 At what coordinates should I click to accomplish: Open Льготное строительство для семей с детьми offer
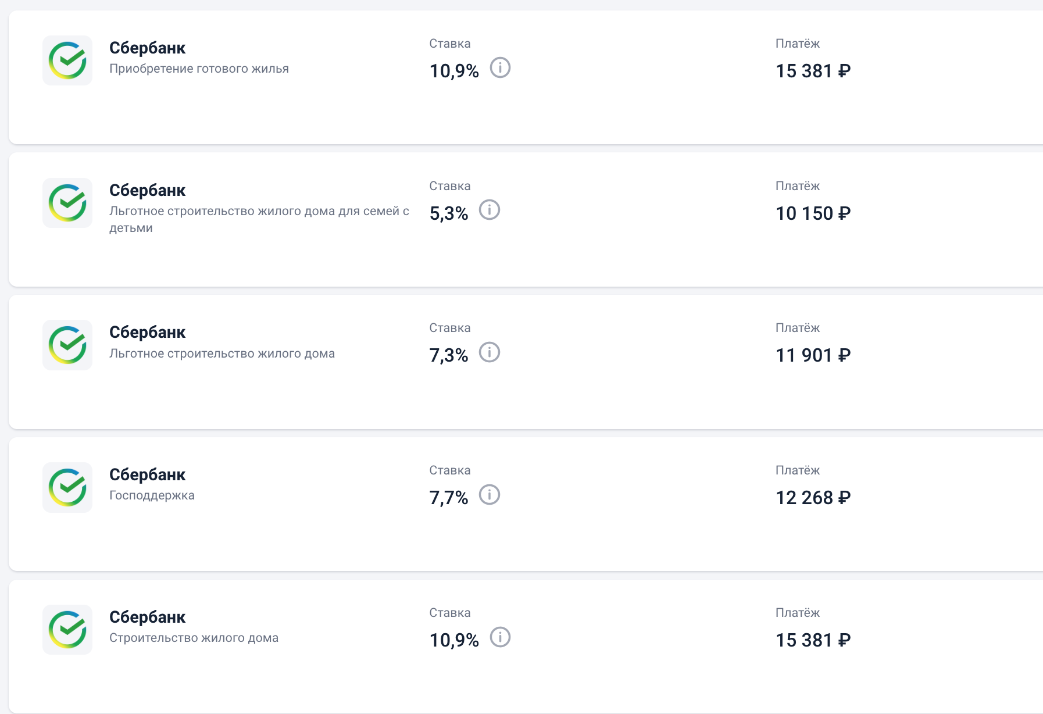259,212
